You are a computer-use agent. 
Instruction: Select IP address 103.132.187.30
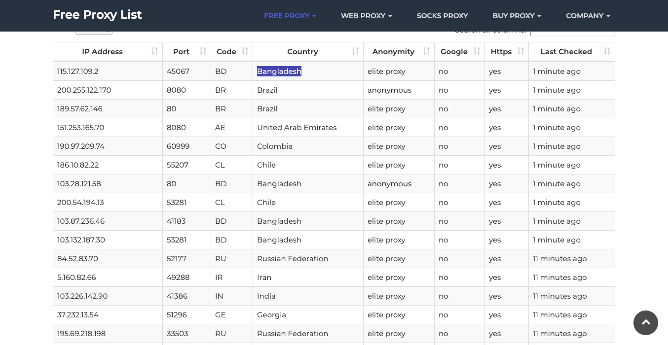(x=81, y=240)
